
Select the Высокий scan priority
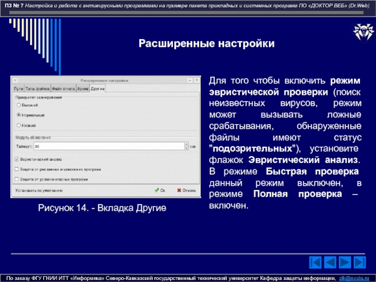coord(19,104)
